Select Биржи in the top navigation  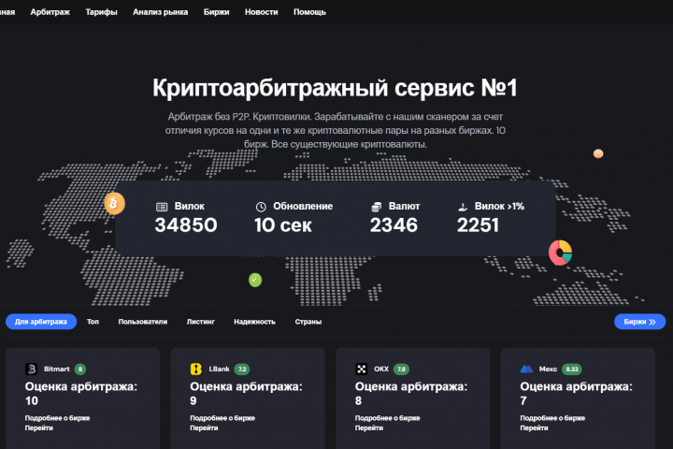[216, 12]
